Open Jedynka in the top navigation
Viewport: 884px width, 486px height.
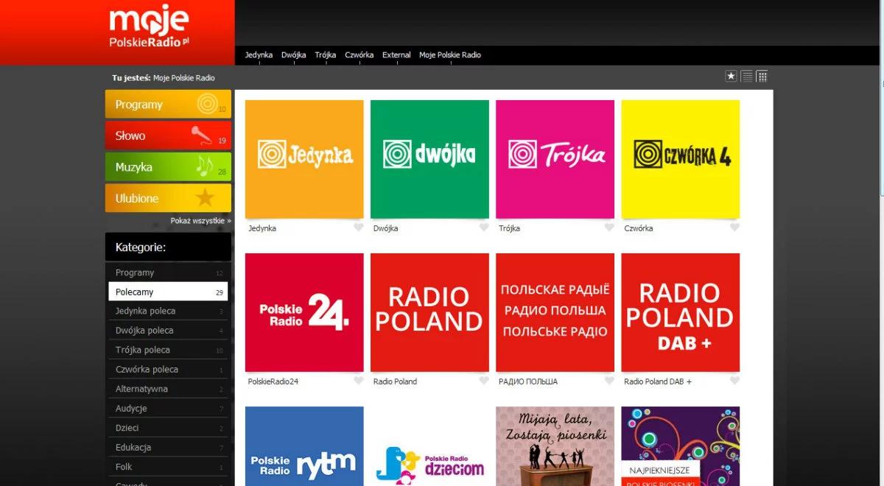pyautogui.click(x=259, y=55)
